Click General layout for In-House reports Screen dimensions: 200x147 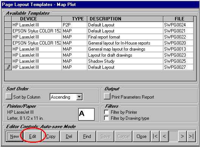(125, 43)
